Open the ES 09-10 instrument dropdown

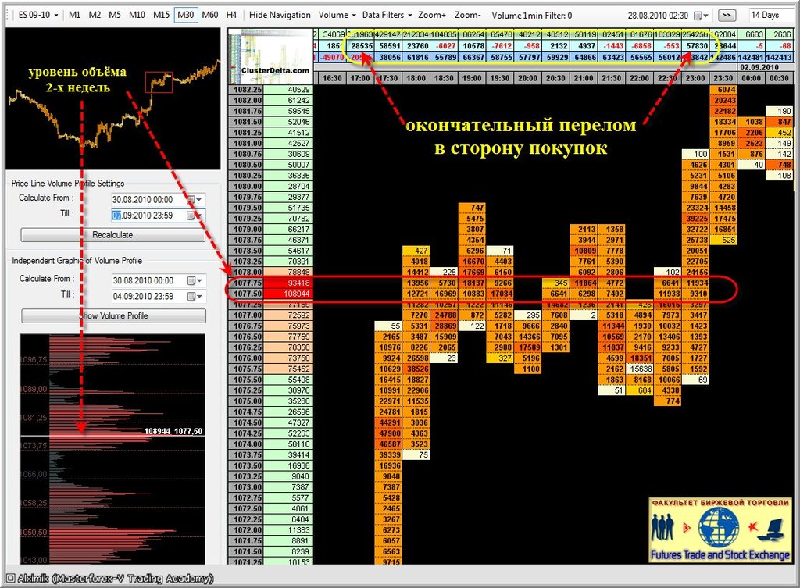pos(38,15)
